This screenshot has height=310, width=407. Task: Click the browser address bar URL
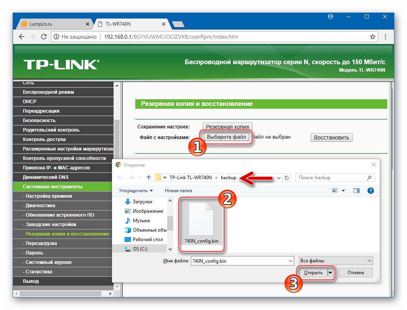(x=171, y=37)
